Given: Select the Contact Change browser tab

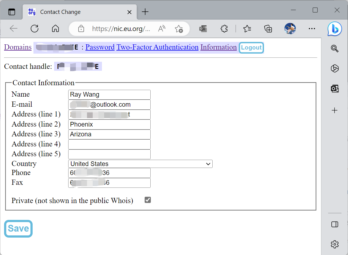Looking at the screenshot, I should (x=60, y=12).
